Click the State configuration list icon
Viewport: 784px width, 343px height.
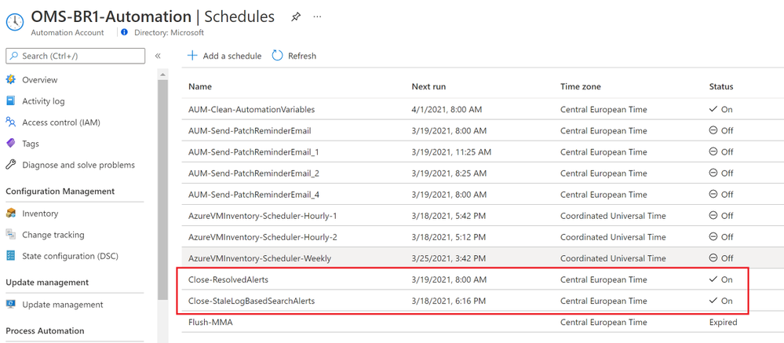pyautogui.click(x=10, y=256)
